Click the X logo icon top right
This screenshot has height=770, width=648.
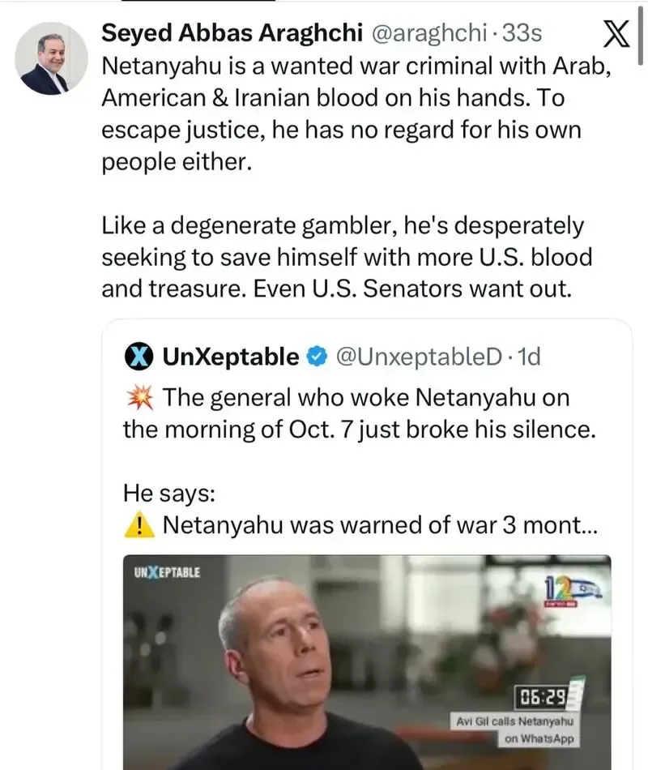[x=616, y=33]
